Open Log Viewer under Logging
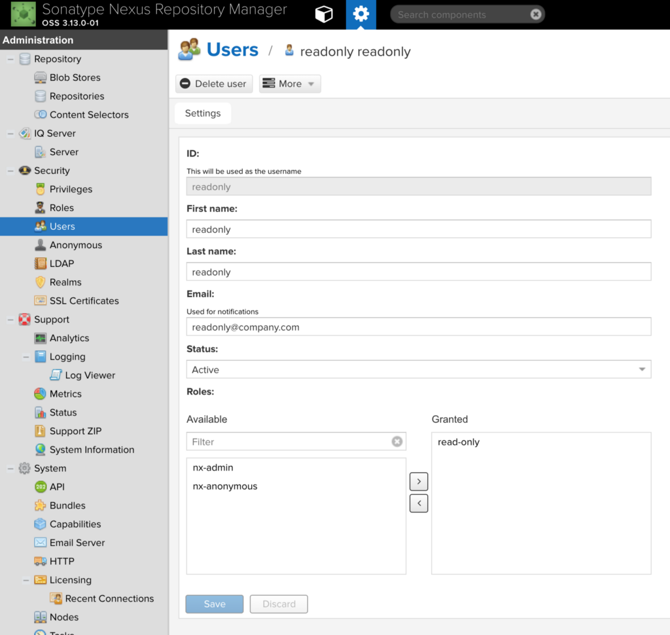Viewport: 670px width, 635px height. (90, 375)
